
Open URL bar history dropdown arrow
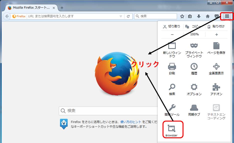click(x=121, y=16)
